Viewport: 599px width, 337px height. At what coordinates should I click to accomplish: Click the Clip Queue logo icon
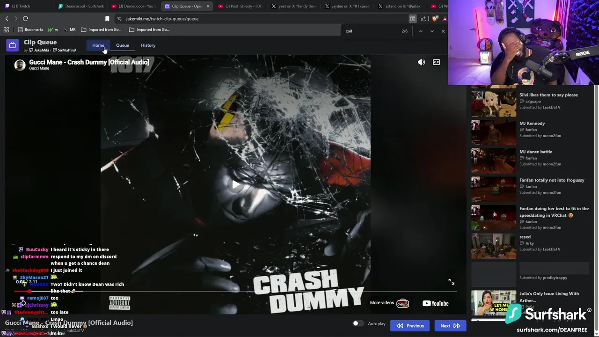pyautogui.click(x=13, y=45)
